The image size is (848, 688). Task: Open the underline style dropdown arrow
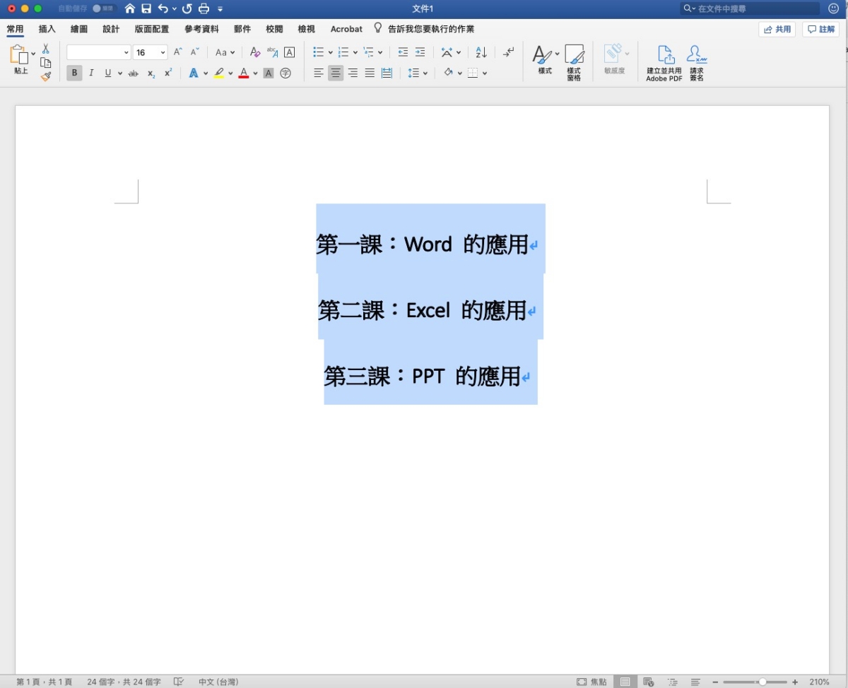(120, 73)
